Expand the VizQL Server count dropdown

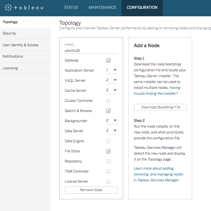click(112, 80)
